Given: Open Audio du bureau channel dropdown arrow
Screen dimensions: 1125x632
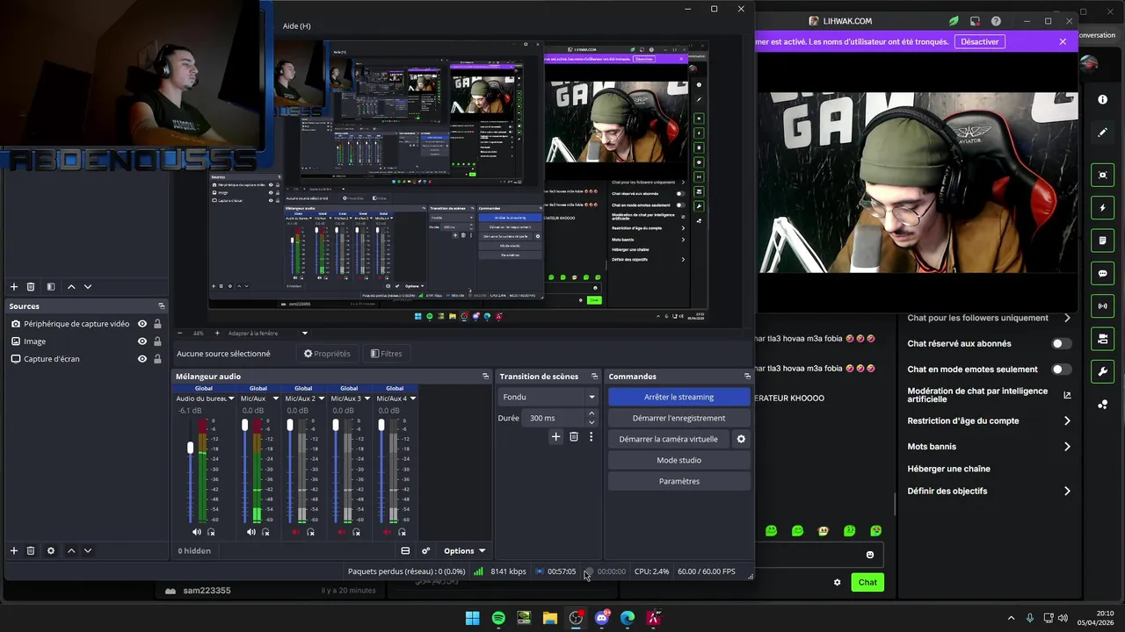Looking at the screenshot, I should click(233, 399).
